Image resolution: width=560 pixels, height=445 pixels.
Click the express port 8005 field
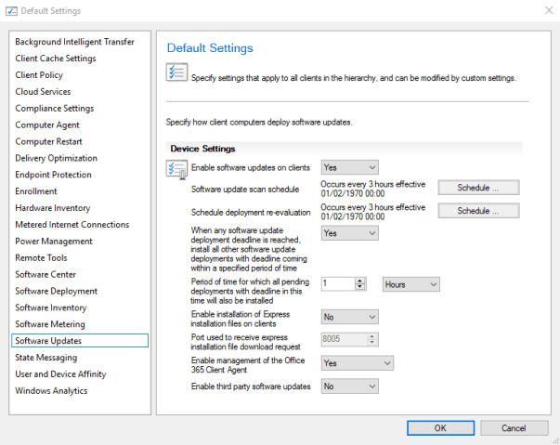344,339
